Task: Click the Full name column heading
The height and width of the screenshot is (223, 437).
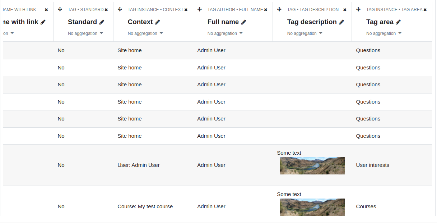Action: (x=223, y=22)
